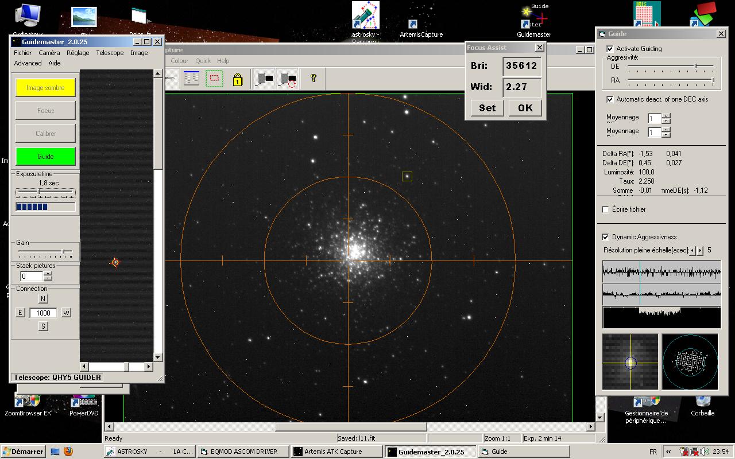
Task: Click OK in Focus Assist
Action: [525, 108]
